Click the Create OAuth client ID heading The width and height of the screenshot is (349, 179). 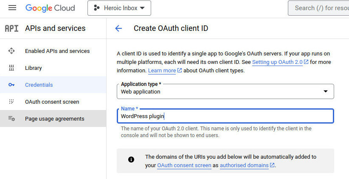tap(171, 28)
